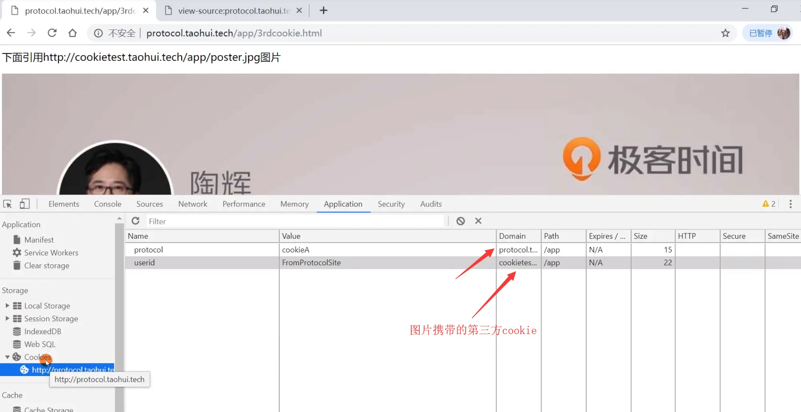801x412 pixels.
Task: Switch to the Console tab
Action: tap(108, 204)
